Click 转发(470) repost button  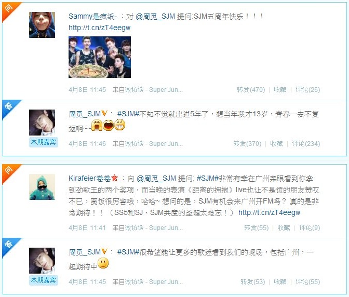[x=251, y=90]
